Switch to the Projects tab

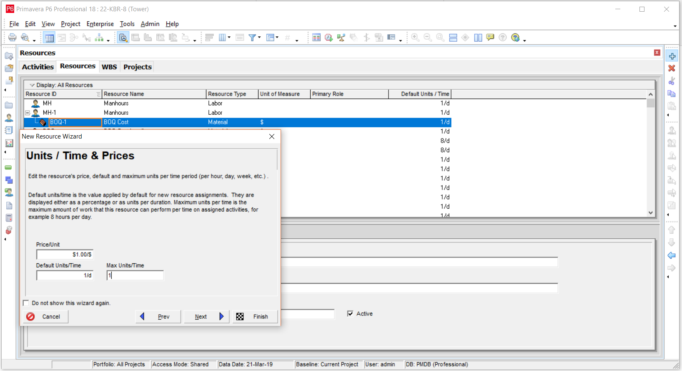(138, 67)
